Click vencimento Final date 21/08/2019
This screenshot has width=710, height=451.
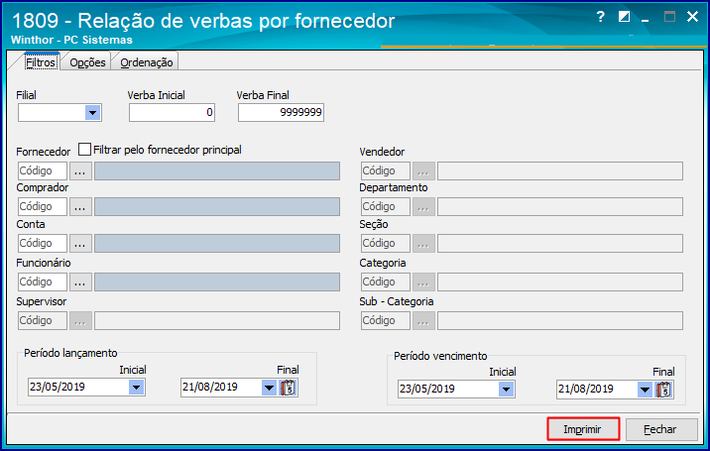click(586, 389)
